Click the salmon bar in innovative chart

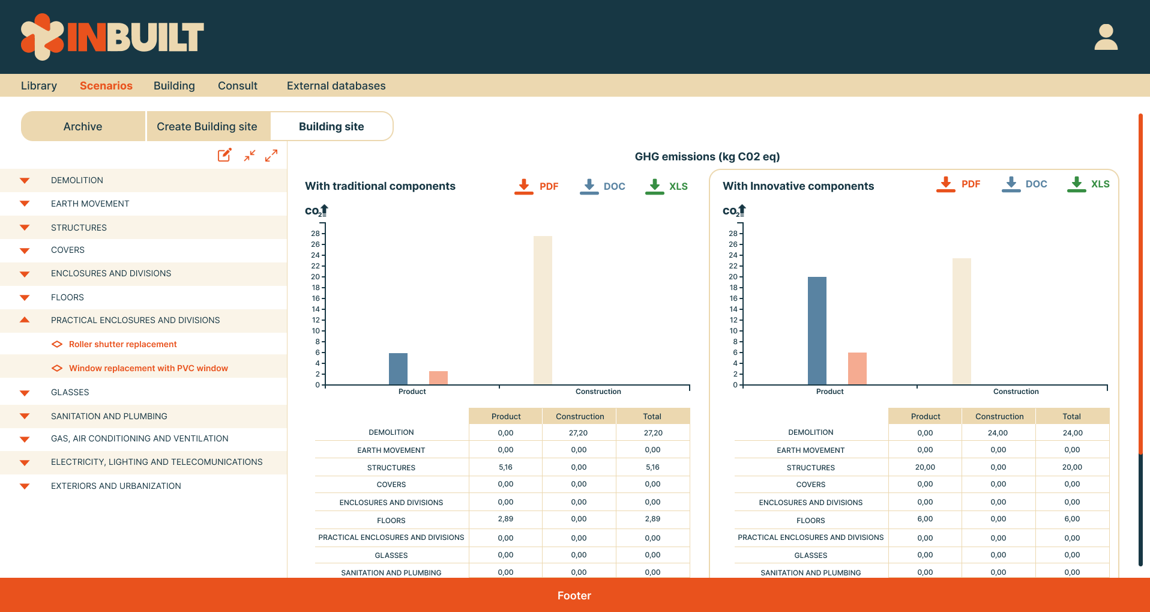(857, 368)
